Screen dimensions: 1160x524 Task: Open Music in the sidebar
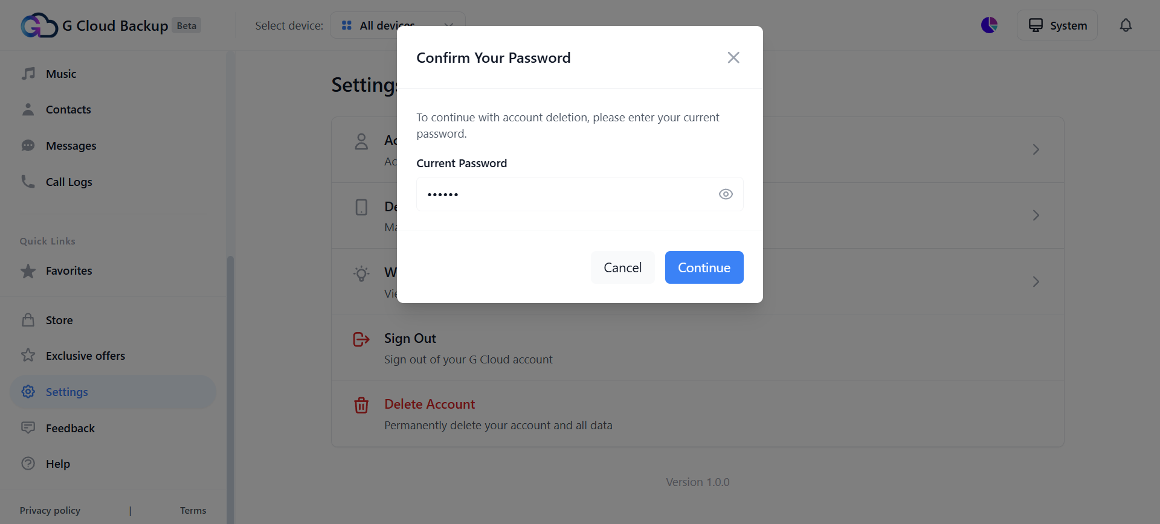pyautogui.click(x=61, y=74)
